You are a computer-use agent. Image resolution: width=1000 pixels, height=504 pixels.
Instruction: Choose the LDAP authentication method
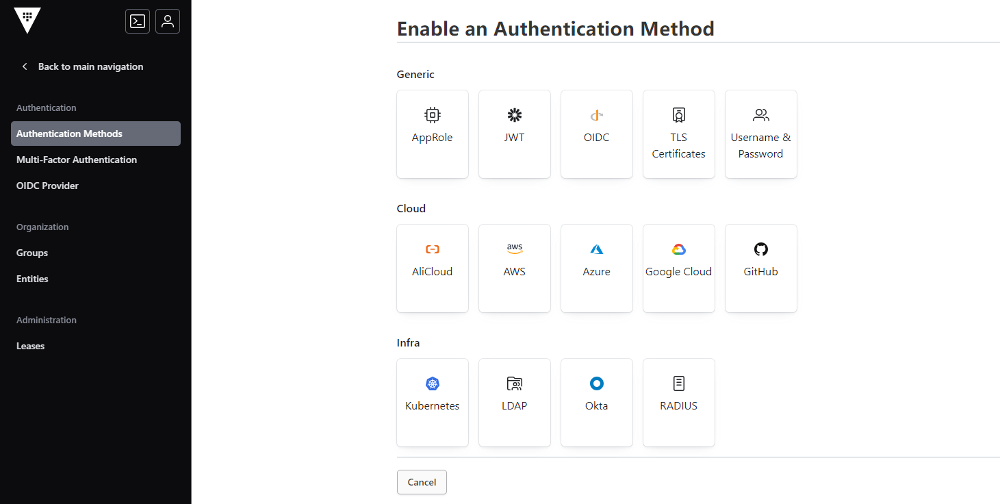point(515,403)
